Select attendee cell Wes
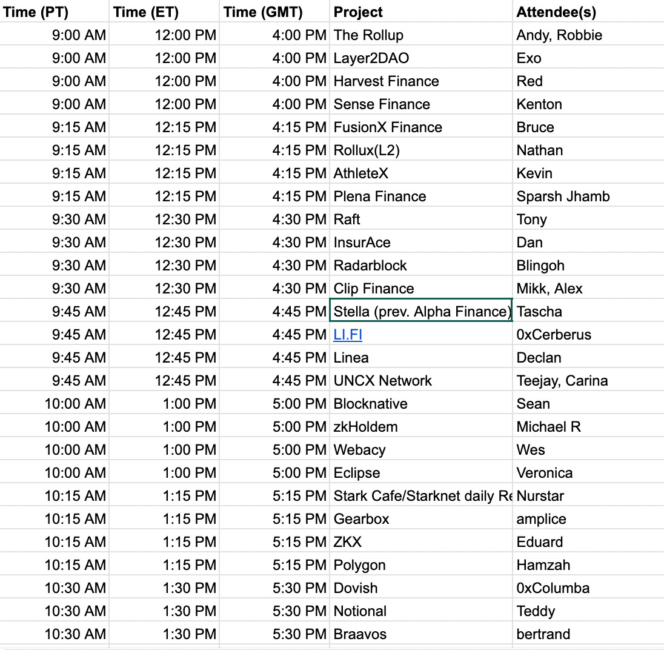The width and height of the screenshot is (664, 650). click(x=589, y=449)
